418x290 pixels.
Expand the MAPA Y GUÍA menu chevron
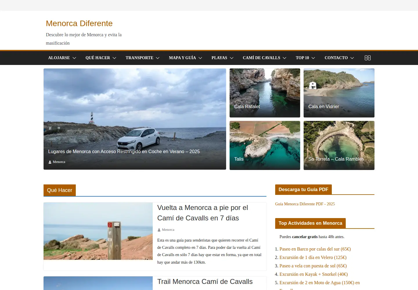(200, 58)
